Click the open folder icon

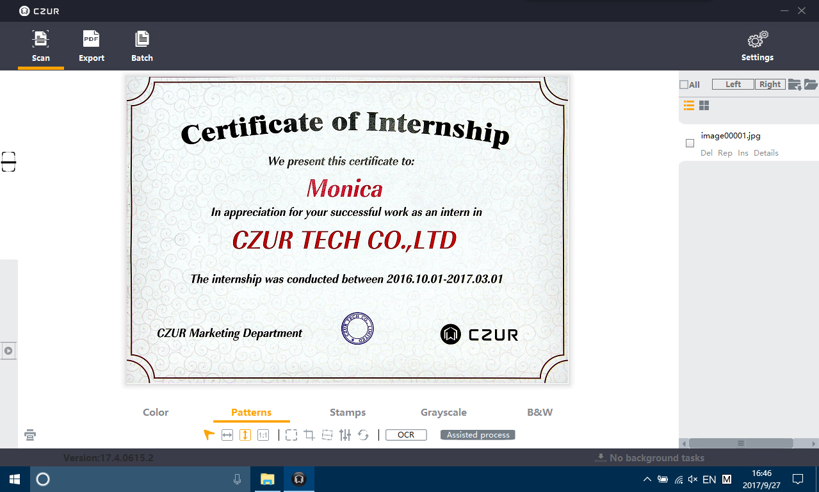pyautogui.click(x=811, y=85)
